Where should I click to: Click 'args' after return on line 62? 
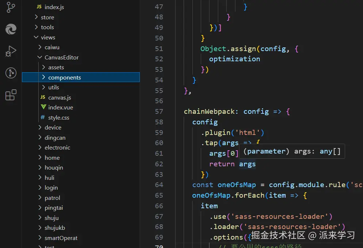pyautogui.click(x=247, y=164)
